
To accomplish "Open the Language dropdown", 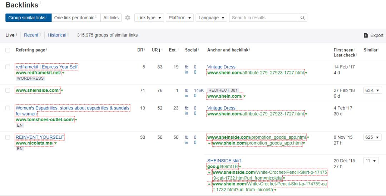I will (211, 18).
